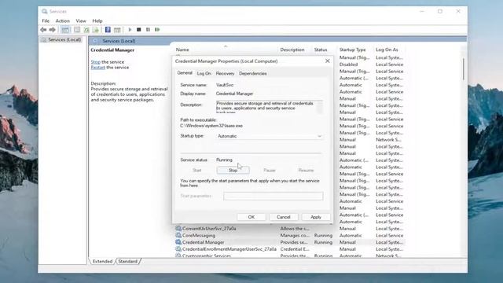503x283 pixels.
Task: Click the Running service status text in dialog
Action: tap(224, 160)
